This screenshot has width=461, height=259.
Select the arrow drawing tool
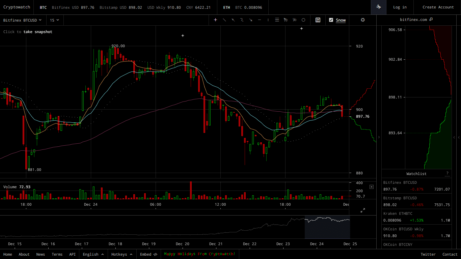[x=251, y=20]
